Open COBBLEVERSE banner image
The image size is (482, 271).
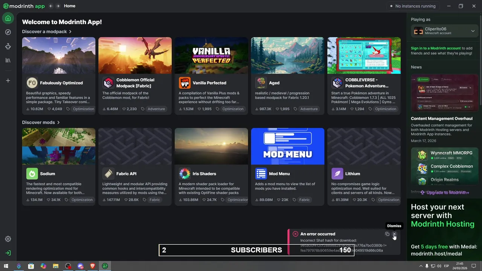(x=364, y=55)
